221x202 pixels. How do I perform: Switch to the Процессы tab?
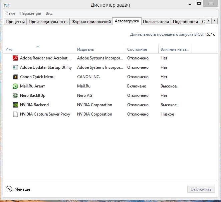[x=15, y=22]
